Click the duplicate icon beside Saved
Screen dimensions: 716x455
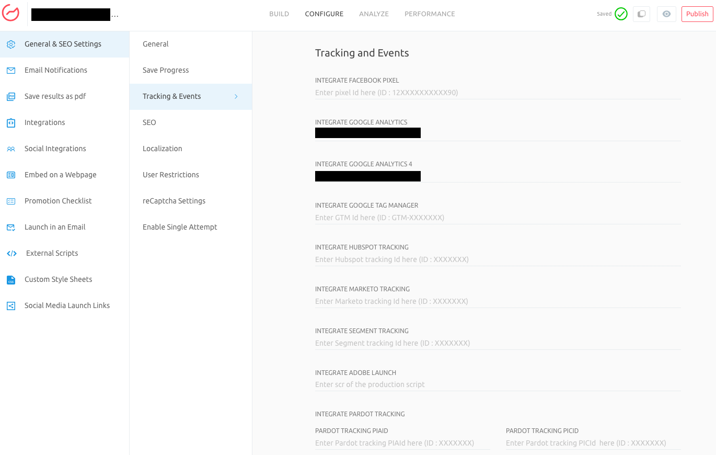[641, 14]
